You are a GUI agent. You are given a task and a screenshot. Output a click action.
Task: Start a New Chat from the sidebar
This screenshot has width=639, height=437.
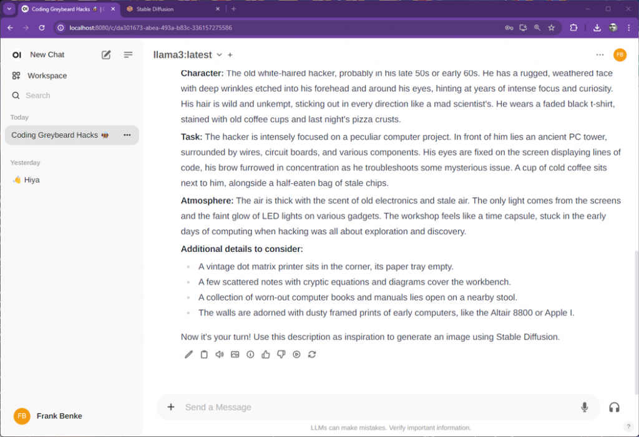click(x=47, y=55)
